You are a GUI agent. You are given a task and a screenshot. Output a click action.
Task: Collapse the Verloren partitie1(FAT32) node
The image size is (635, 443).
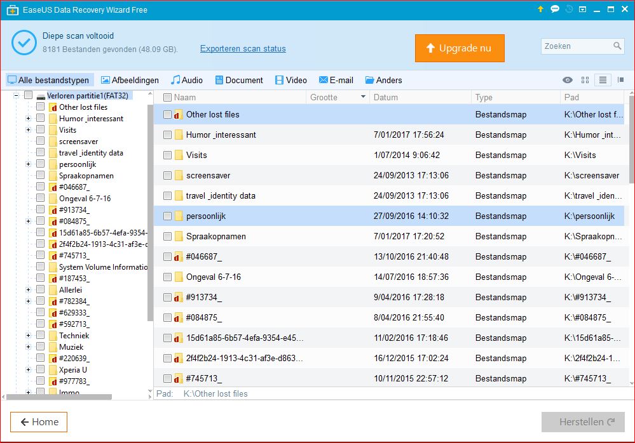(16, 96)
